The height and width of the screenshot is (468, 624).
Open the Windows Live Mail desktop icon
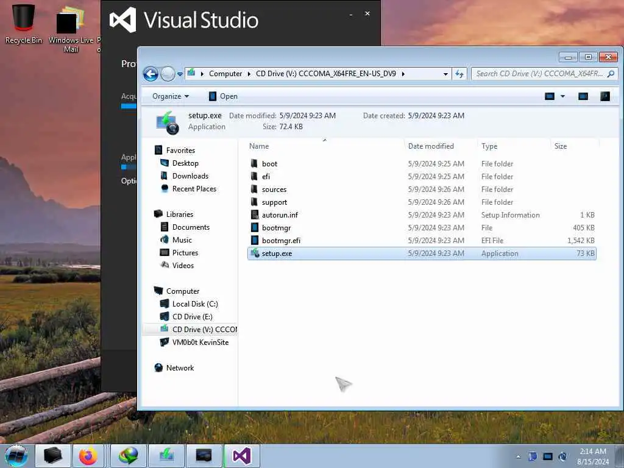coord(71,28)
